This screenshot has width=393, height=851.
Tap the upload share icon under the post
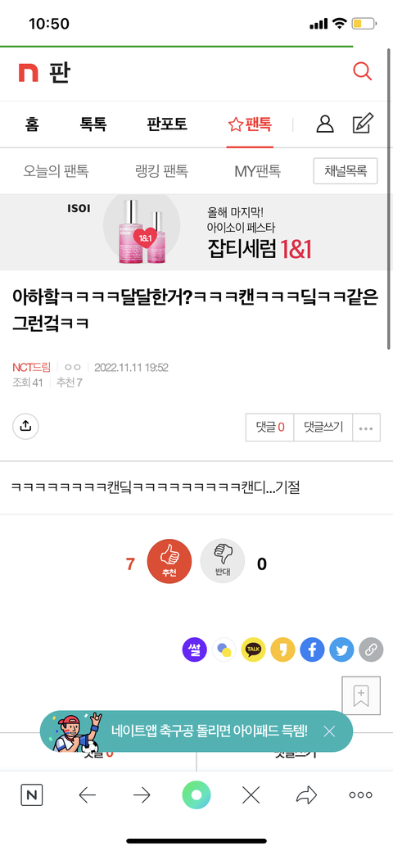[25, 426]
